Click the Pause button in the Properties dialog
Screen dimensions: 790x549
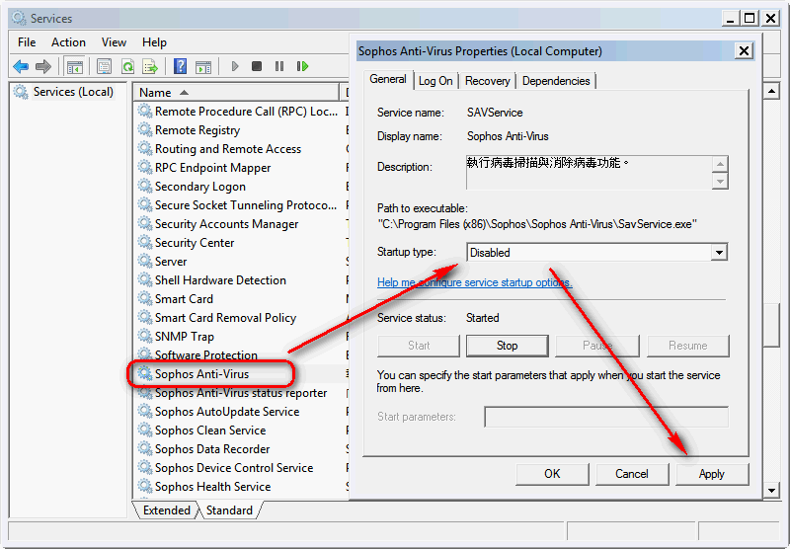597,346
